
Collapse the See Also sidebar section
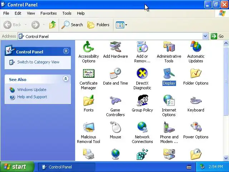pos(66,79)
